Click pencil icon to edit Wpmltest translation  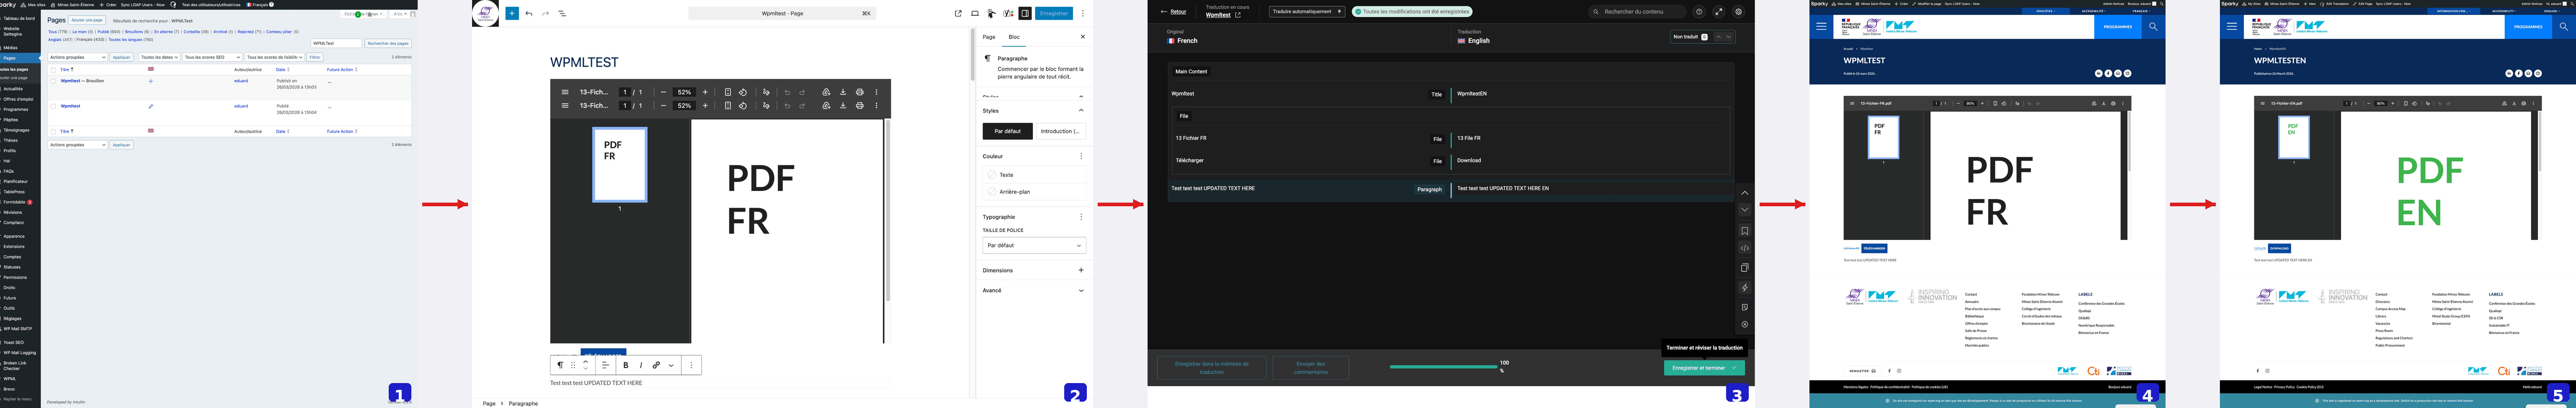[151, 106]
